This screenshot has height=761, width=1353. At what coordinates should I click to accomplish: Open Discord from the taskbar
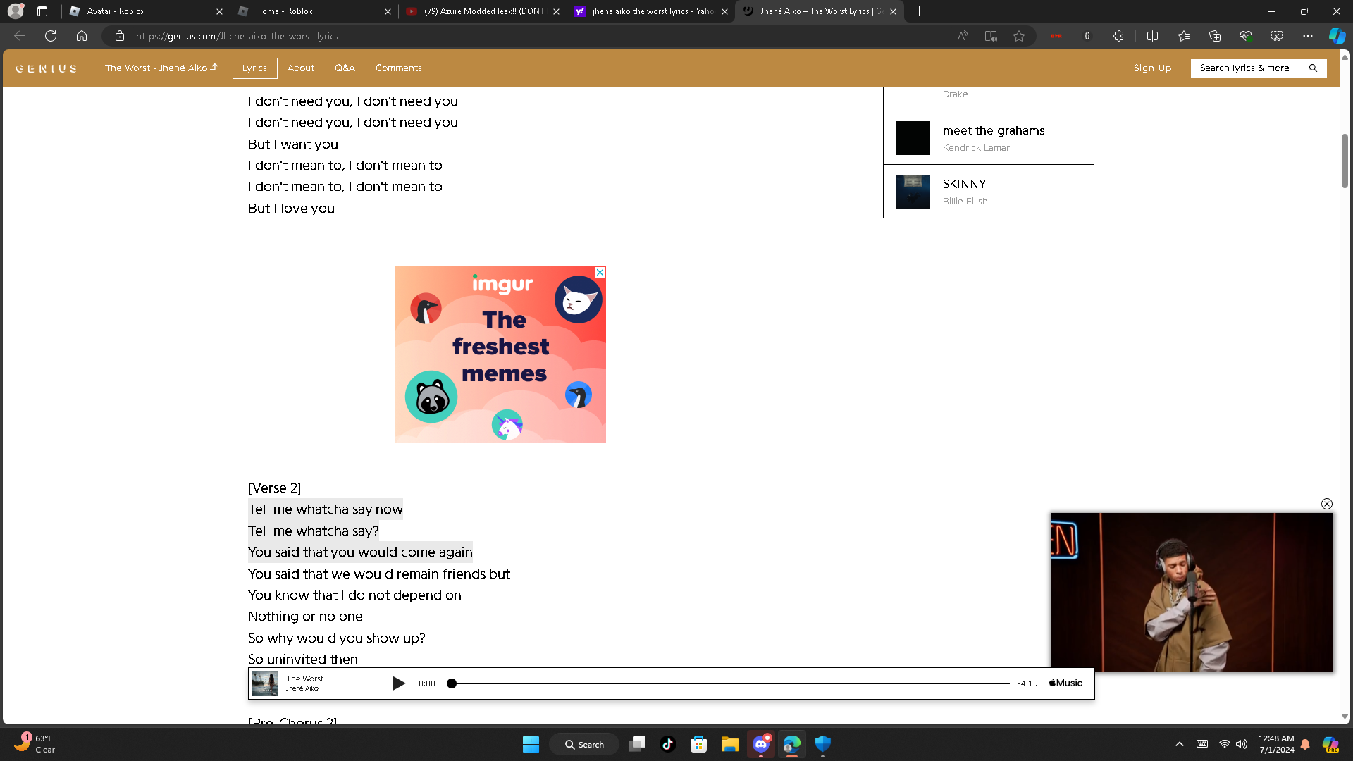tap(760, 744)
